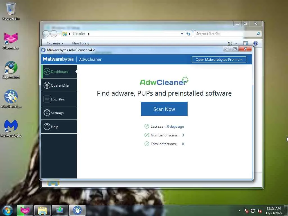Click Action Center flag tray icon
Viewport: 288px width, 216px height.
(246, 211)
